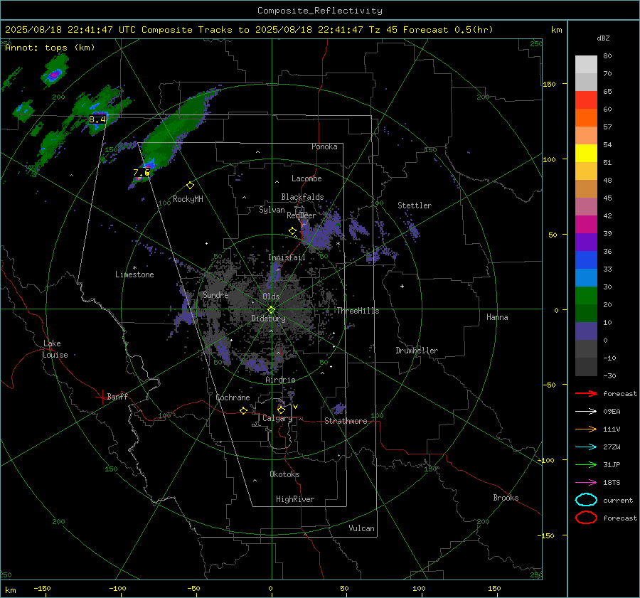Click the Sundre town label
Image resolution: width=640 pixels, height=598 pixels.
pos(215,294)
